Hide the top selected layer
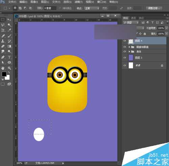This screenshot has height=166, width=169. tap(125, 41)
